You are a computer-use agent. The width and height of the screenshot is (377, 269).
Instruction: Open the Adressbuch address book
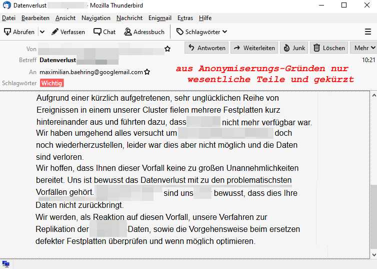pos(144,32)
